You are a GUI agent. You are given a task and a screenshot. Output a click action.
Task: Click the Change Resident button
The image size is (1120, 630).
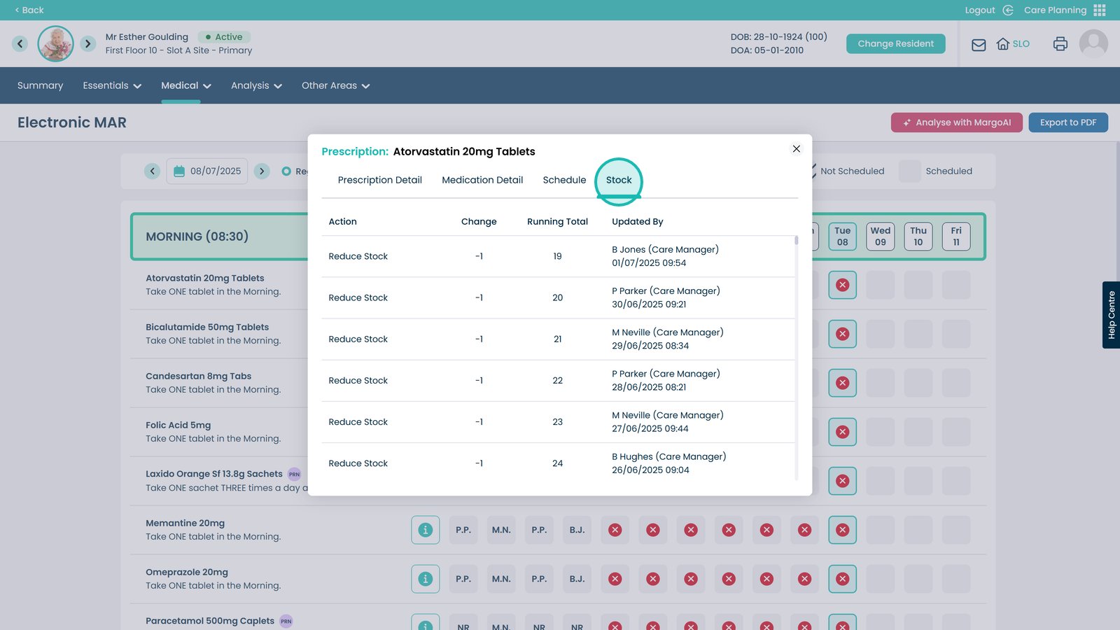tap(895, 43)
